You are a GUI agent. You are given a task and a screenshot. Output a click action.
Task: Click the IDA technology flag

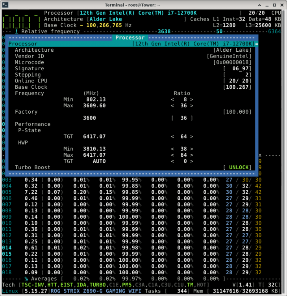(81, 285)
